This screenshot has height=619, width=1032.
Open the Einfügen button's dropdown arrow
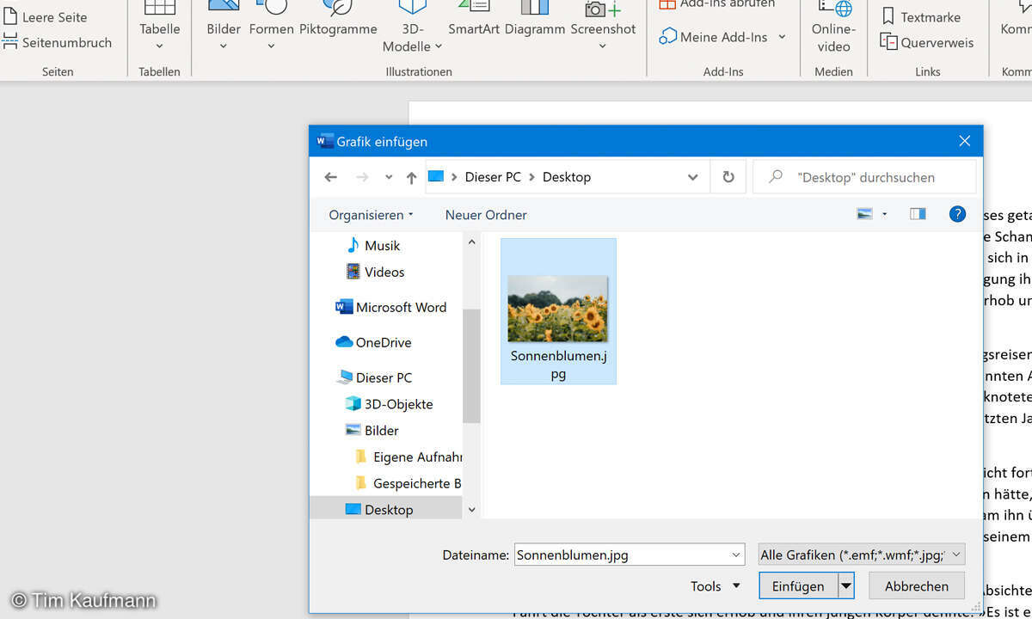click(846, 586)
